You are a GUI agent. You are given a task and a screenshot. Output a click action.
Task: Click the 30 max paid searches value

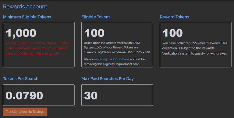click(x=91, y=95)
